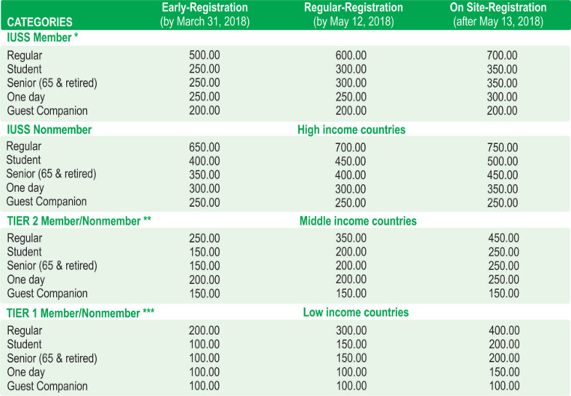Click the Student row under IUSS Member
This screenshot has width=571, height=396.
coord(24,69)
